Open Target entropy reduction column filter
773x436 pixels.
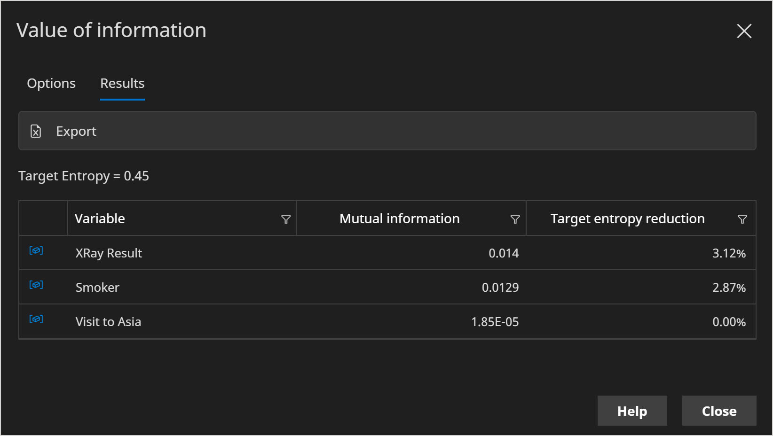pos(742,219)
